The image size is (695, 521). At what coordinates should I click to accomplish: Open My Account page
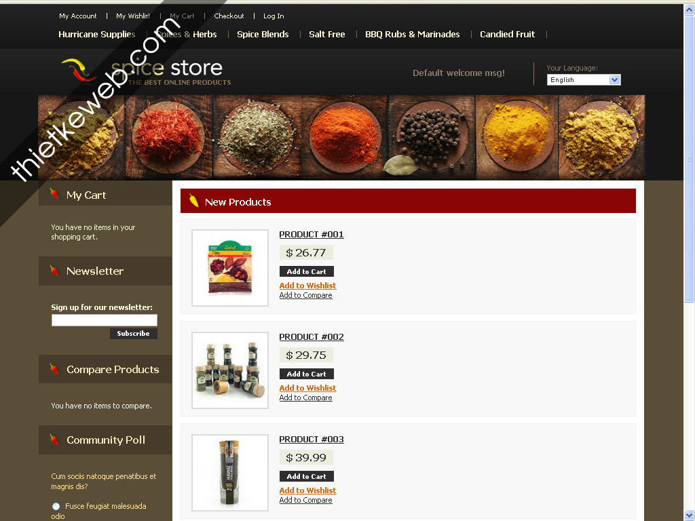(x=77, y=16)
